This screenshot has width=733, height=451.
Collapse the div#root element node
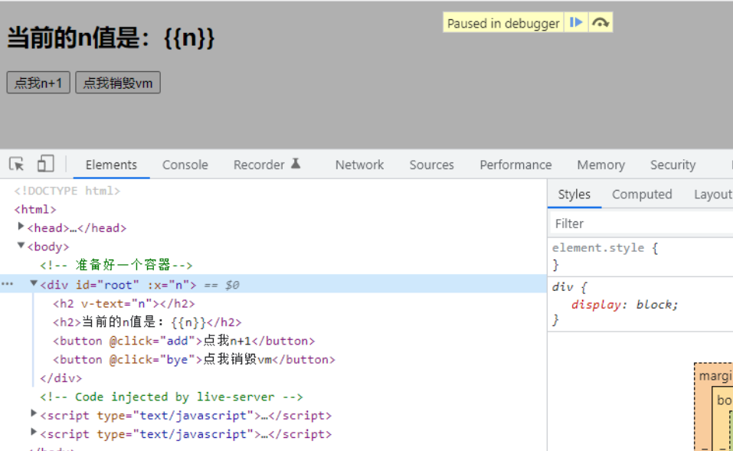pos(34,283)
